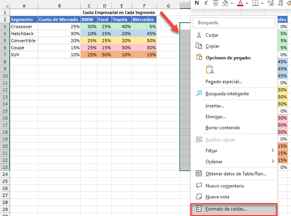The height and width of the screenshot is (216, 291).
Task: Add Nuevo comentario
Action: tap(234, 186)
